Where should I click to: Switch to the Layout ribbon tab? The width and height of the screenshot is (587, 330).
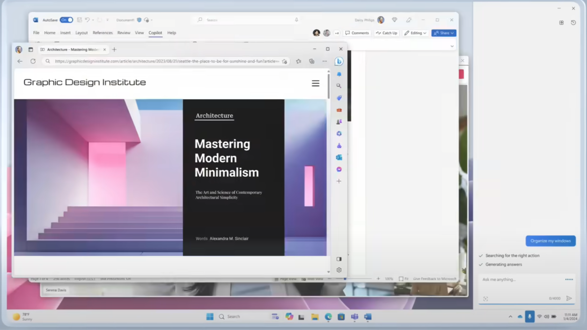coord(81,33)
